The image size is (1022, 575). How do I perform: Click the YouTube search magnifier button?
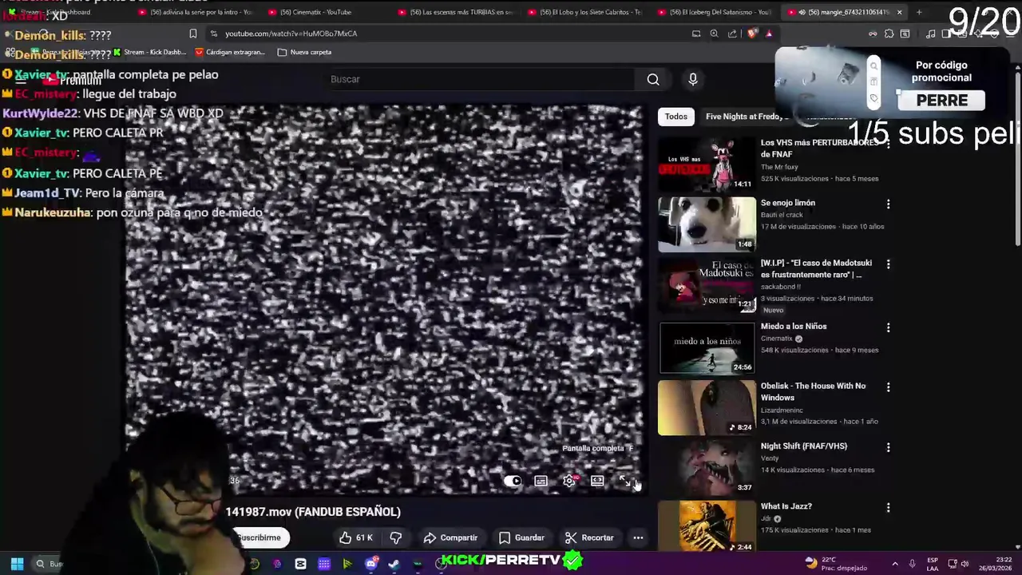pyautogui.click(x=653, y=79)
